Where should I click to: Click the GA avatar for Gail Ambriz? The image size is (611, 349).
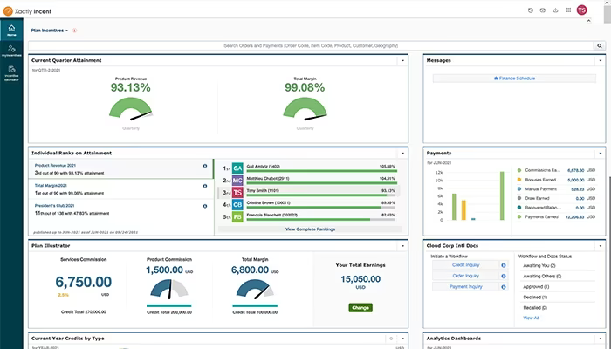(237, 168)
